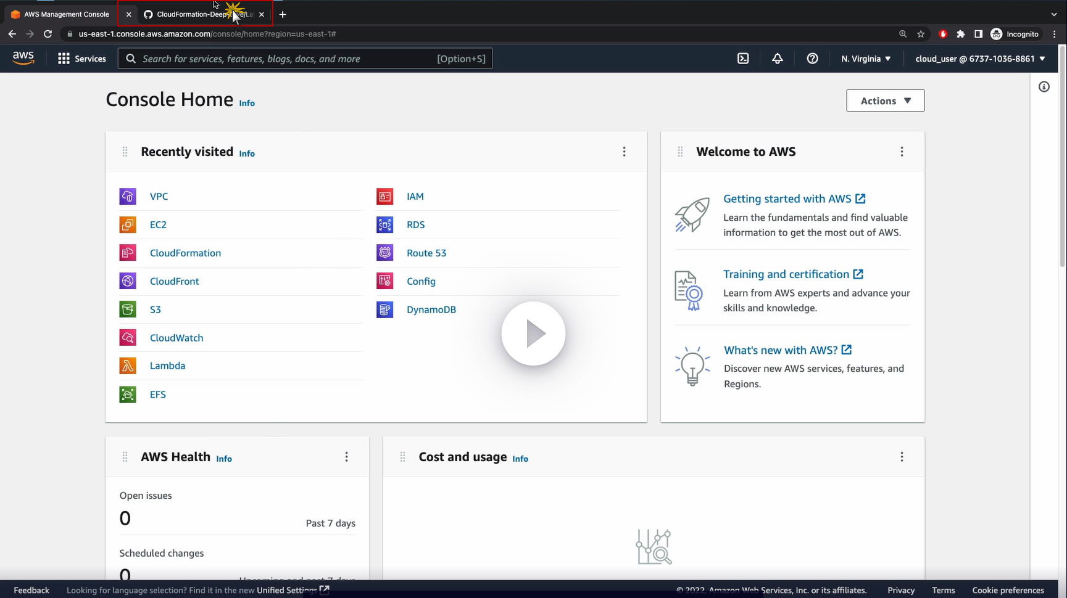
Task: Click the AWS logo home icon
Action: coord(23,58)
